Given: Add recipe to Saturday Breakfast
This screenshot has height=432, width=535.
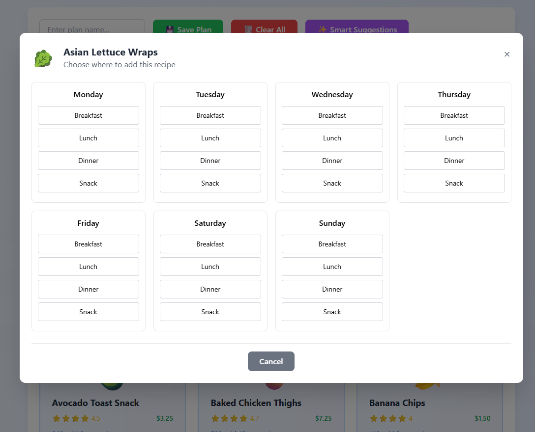Looking at the screenshot, I should 210,244.
